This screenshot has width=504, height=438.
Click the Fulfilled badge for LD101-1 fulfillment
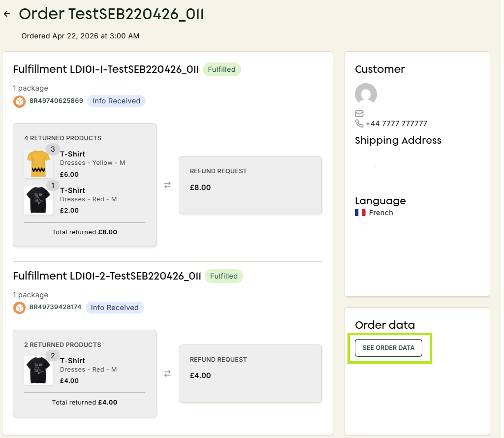(x=222, y=69)
